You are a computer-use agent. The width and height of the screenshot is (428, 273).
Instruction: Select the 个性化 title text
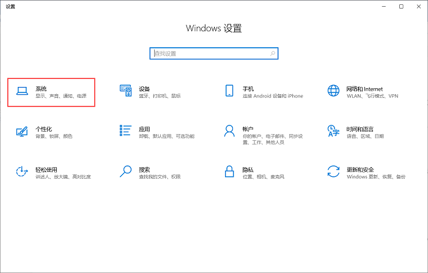pos(43,129)
